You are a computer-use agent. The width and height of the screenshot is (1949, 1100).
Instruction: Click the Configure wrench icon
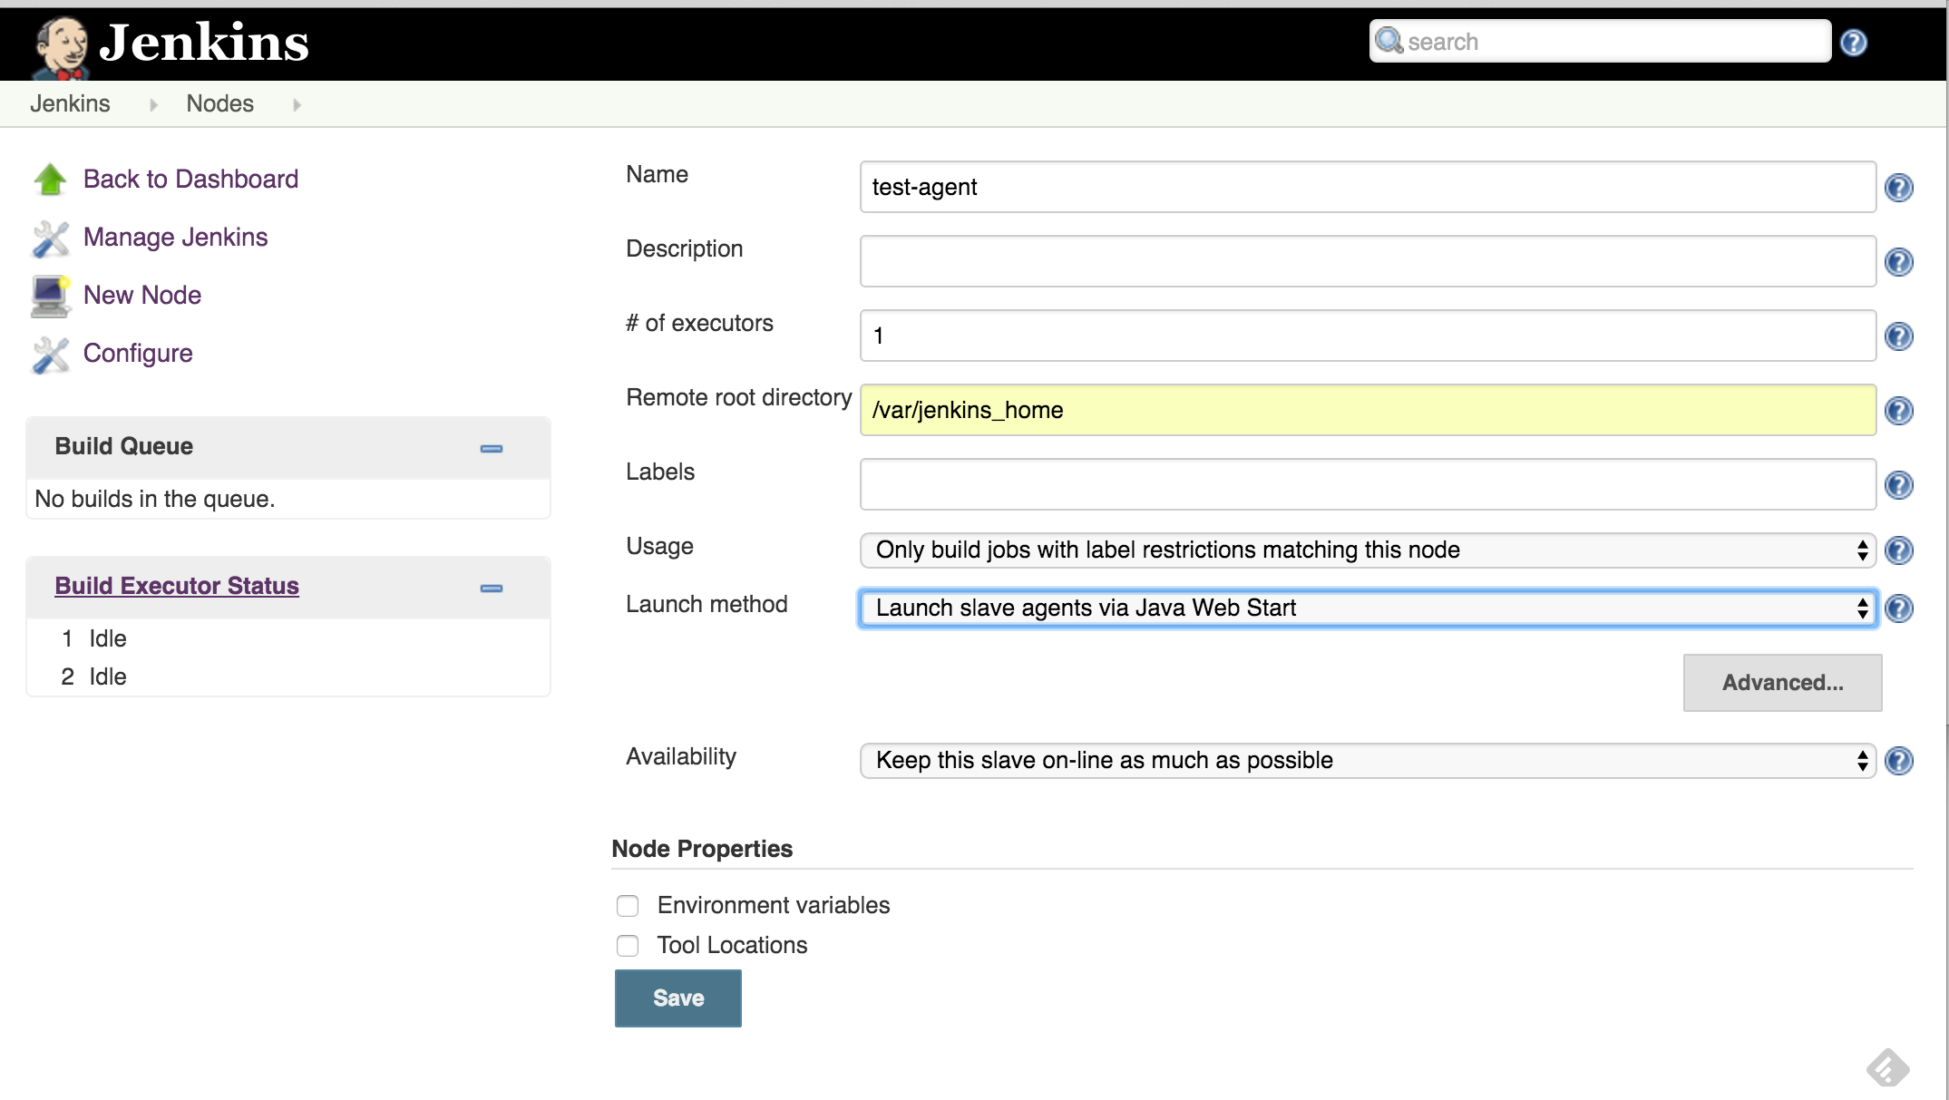(50, 355)
